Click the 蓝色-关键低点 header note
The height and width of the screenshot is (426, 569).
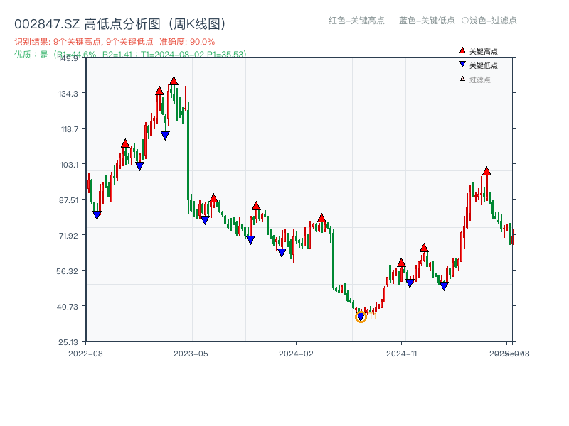pyautogui.click(x=427, y=21)
